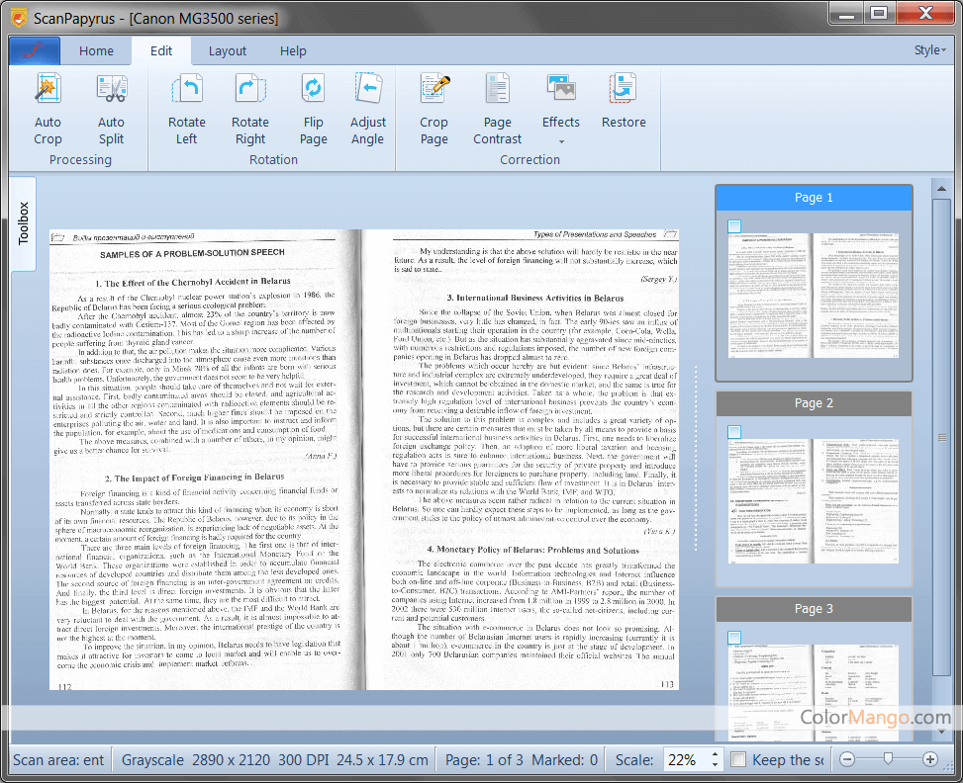This screenshot has height=783, width=963.
Task: Rotate the page right
Action: 249,91
